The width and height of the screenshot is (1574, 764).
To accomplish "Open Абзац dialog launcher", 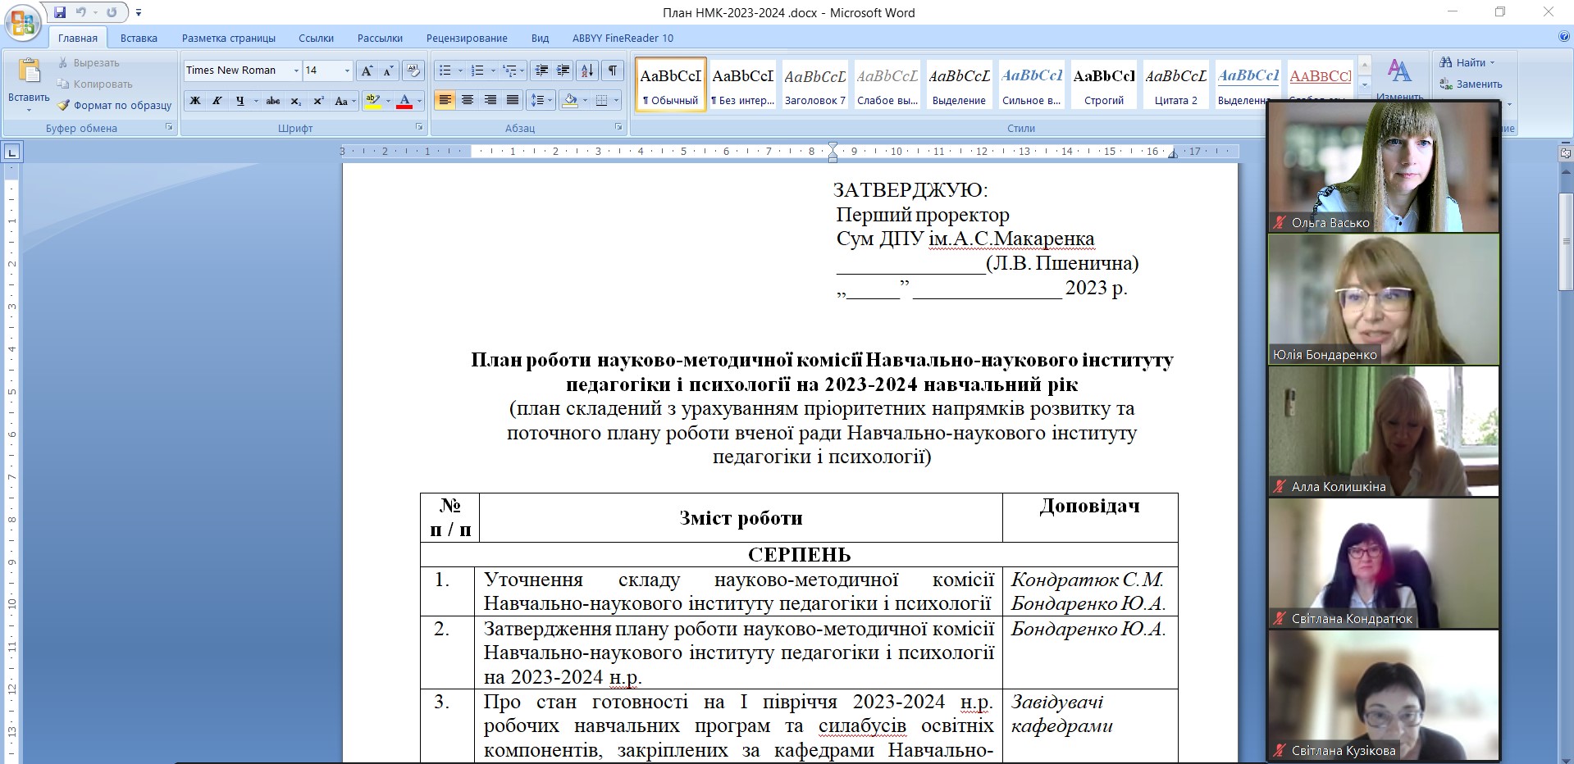I will 618,127.
